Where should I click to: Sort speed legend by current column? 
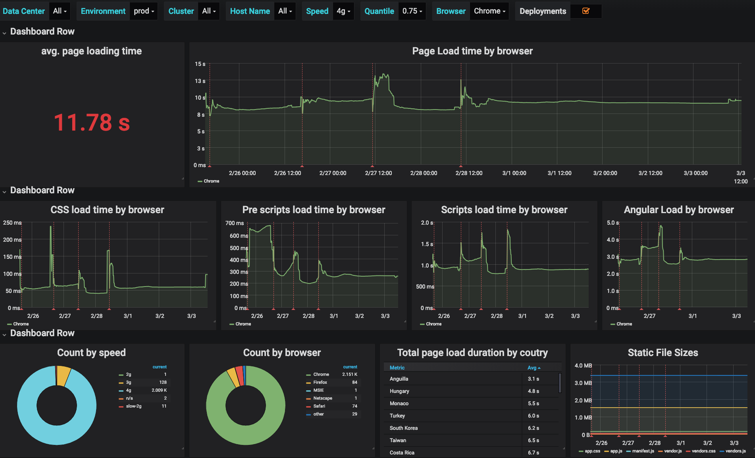pyautogui.click(x=160, y=367)
